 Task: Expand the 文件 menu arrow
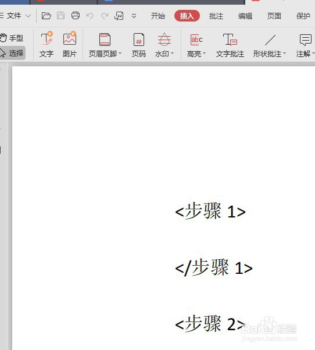tap(28, 16)
